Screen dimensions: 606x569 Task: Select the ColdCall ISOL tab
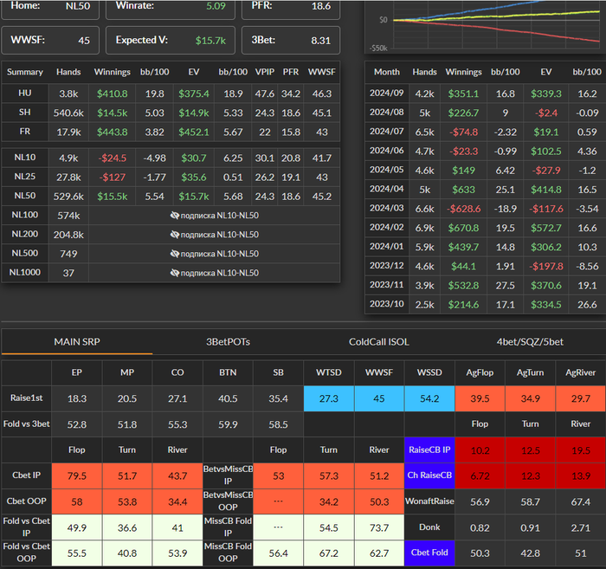click(x=379, y=342)
